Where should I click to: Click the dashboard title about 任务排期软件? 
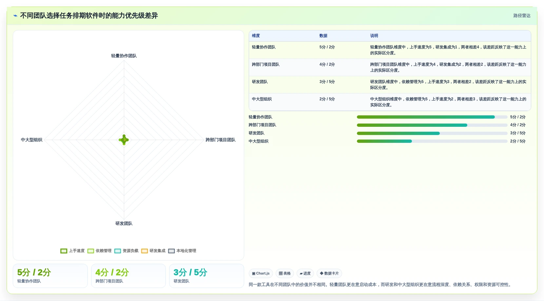(89, 16)
